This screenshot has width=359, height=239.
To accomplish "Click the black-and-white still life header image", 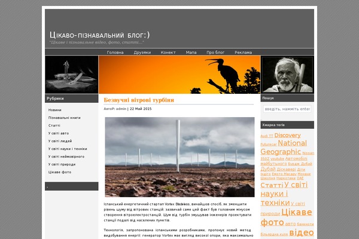I will 72,75.
